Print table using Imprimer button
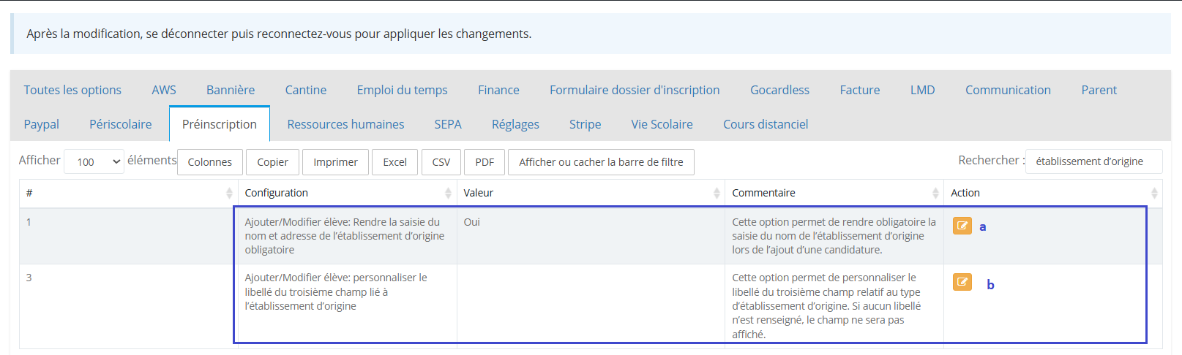Image resolution: width=1182 pixels, height=355 pixels. (x=336, y=162)
